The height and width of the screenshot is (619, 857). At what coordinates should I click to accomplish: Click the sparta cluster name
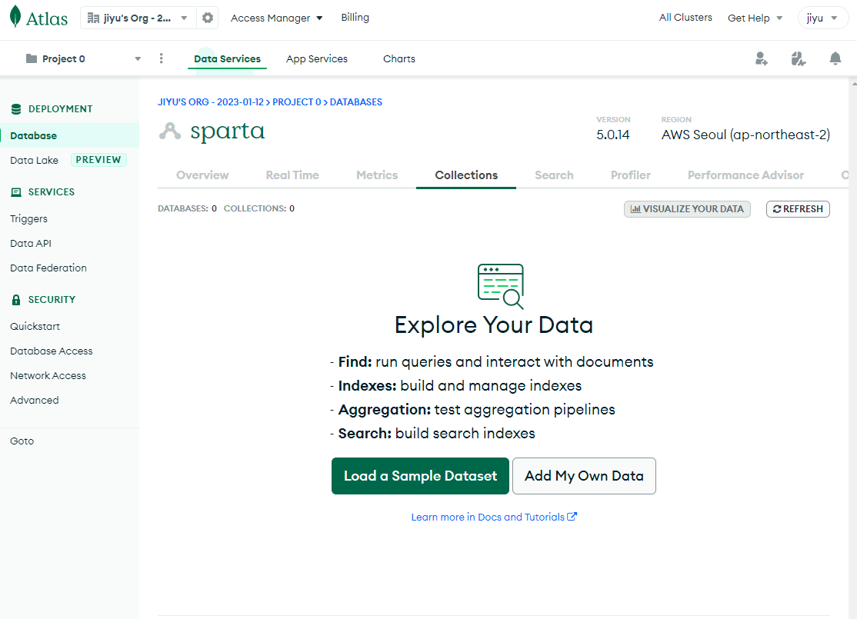228,131
